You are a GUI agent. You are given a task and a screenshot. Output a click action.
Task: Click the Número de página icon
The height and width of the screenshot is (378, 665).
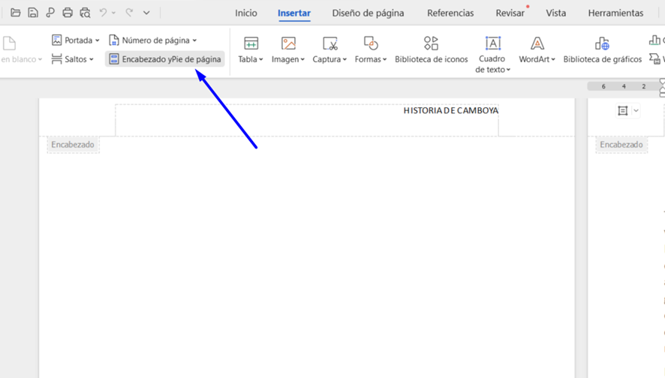pos(113,40)
